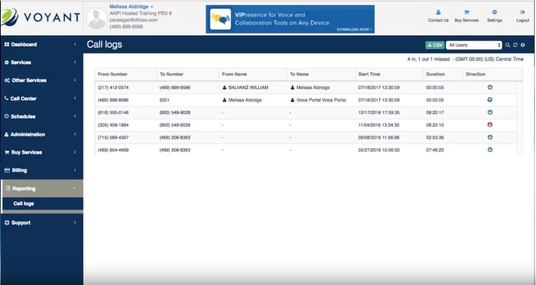Open the Buy Services shopping cart icon
Image resolution: width=536 pixels, height=285 pixels.
[x=466, y=16]
